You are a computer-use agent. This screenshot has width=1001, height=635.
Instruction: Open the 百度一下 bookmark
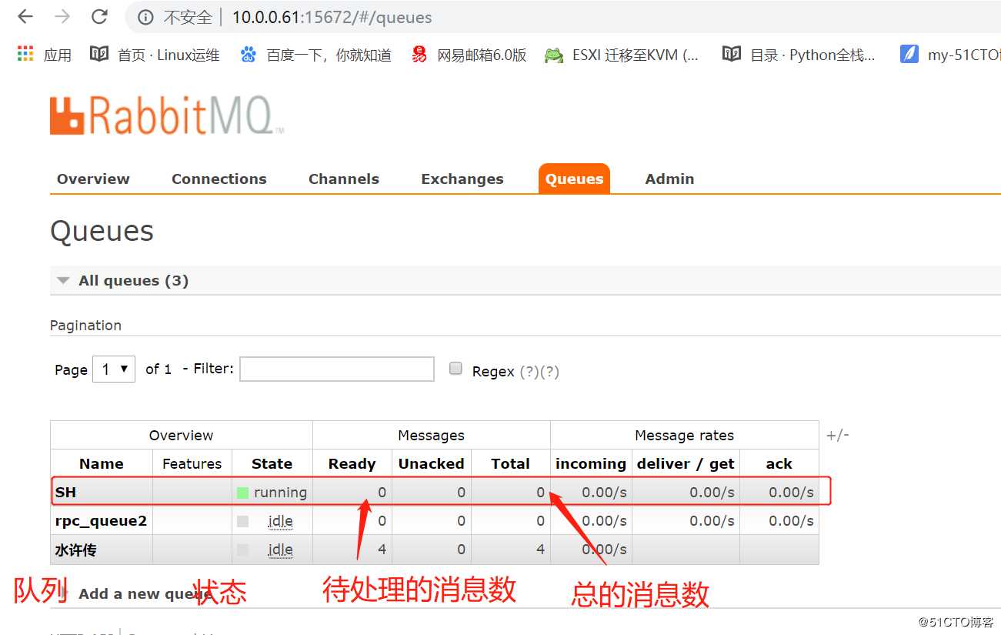pos(315,55)
